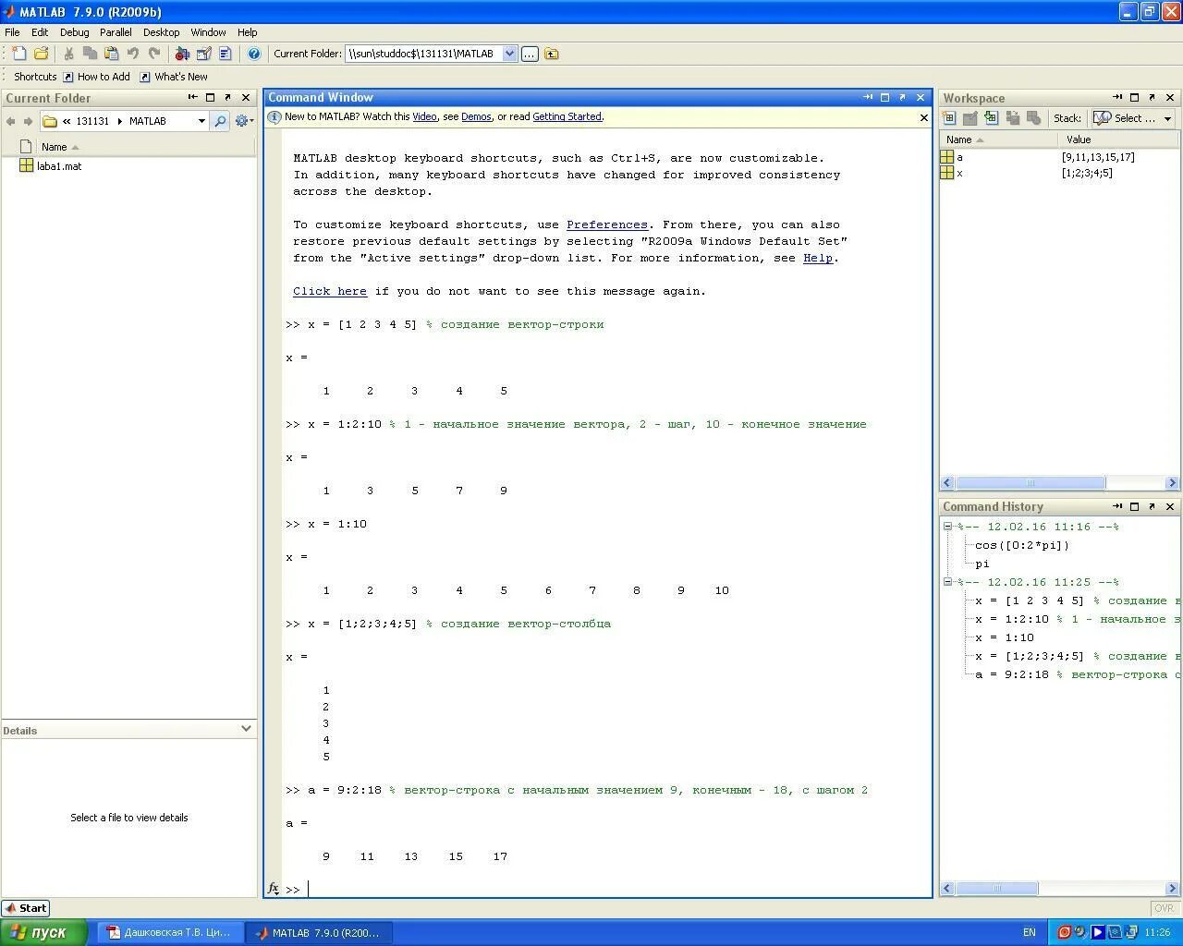Click the Redo arrow icon
This screenshot has height=946, width=1183.
coord(154,54)
